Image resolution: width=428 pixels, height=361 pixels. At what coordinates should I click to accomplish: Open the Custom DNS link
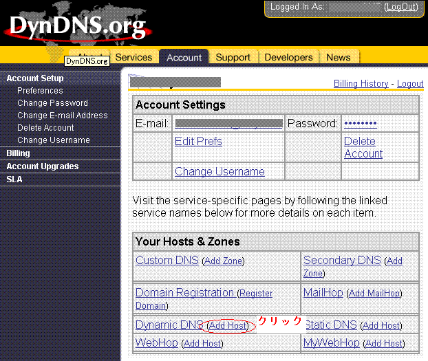(167, 260)
